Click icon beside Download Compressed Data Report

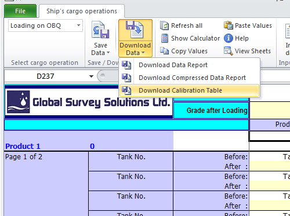(126, 78)
